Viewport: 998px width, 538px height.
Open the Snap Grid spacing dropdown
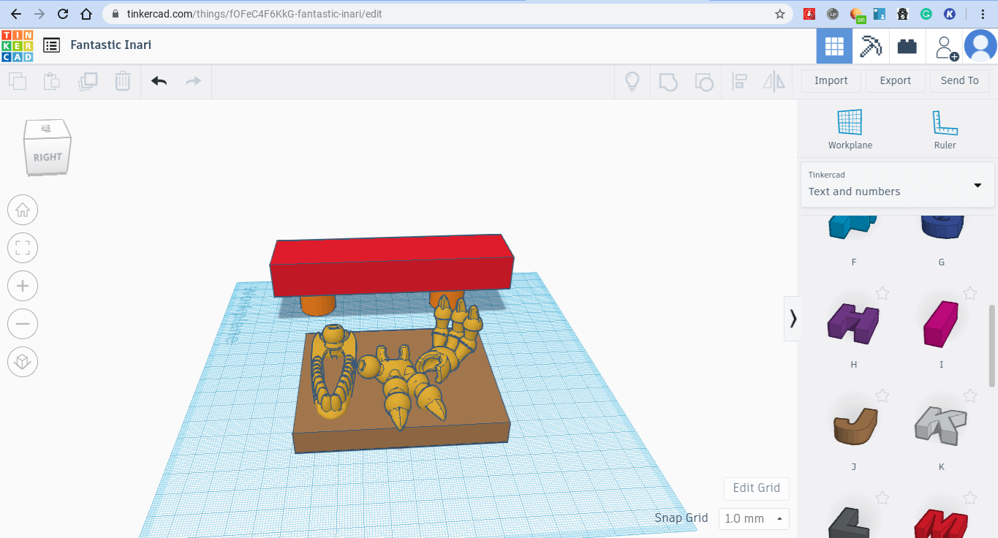754,518
